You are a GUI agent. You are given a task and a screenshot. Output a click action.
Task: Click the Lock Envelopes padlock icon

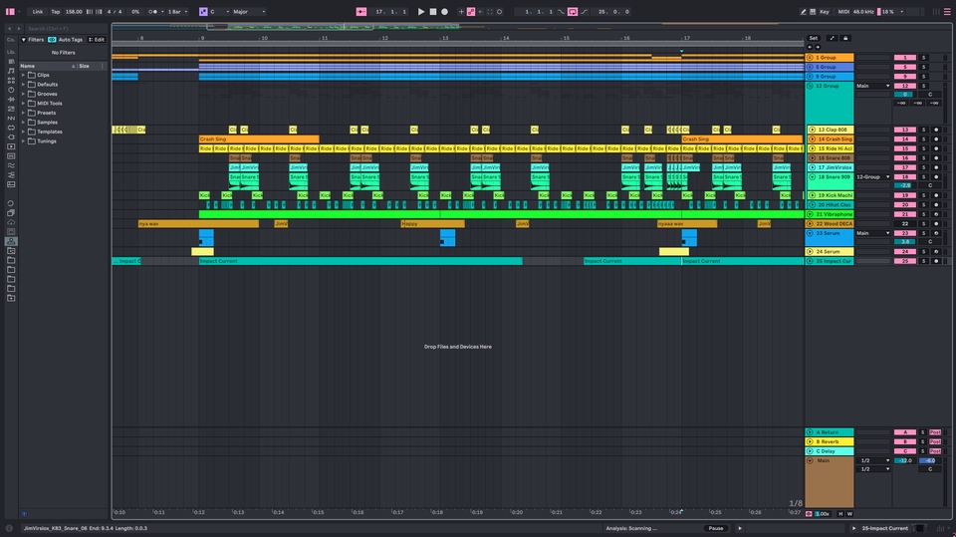point(845,38)
